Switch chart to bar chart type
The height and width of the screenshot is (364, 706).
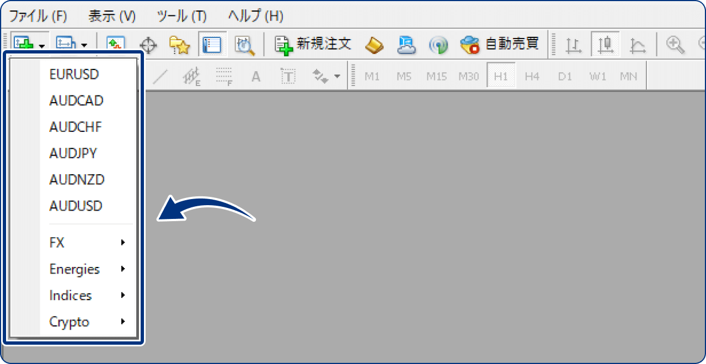(574, 45)
